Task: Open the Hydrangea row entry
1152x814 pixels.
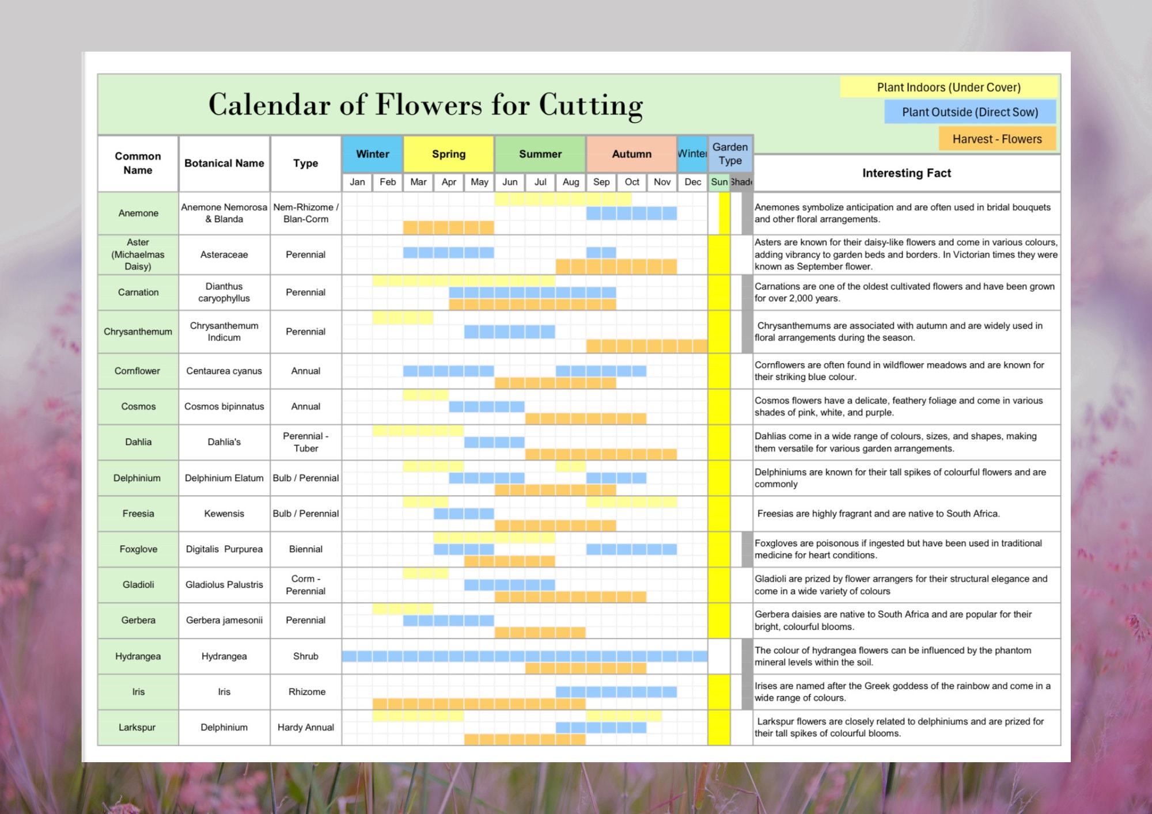Action: [137, 656]
